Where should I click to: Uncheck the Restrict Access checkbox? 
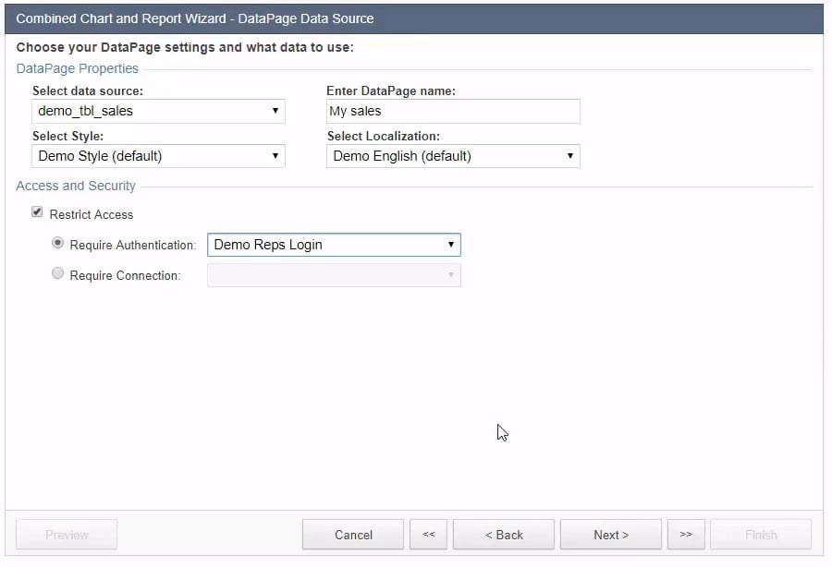pyautogui.click(x=37, y=212)
